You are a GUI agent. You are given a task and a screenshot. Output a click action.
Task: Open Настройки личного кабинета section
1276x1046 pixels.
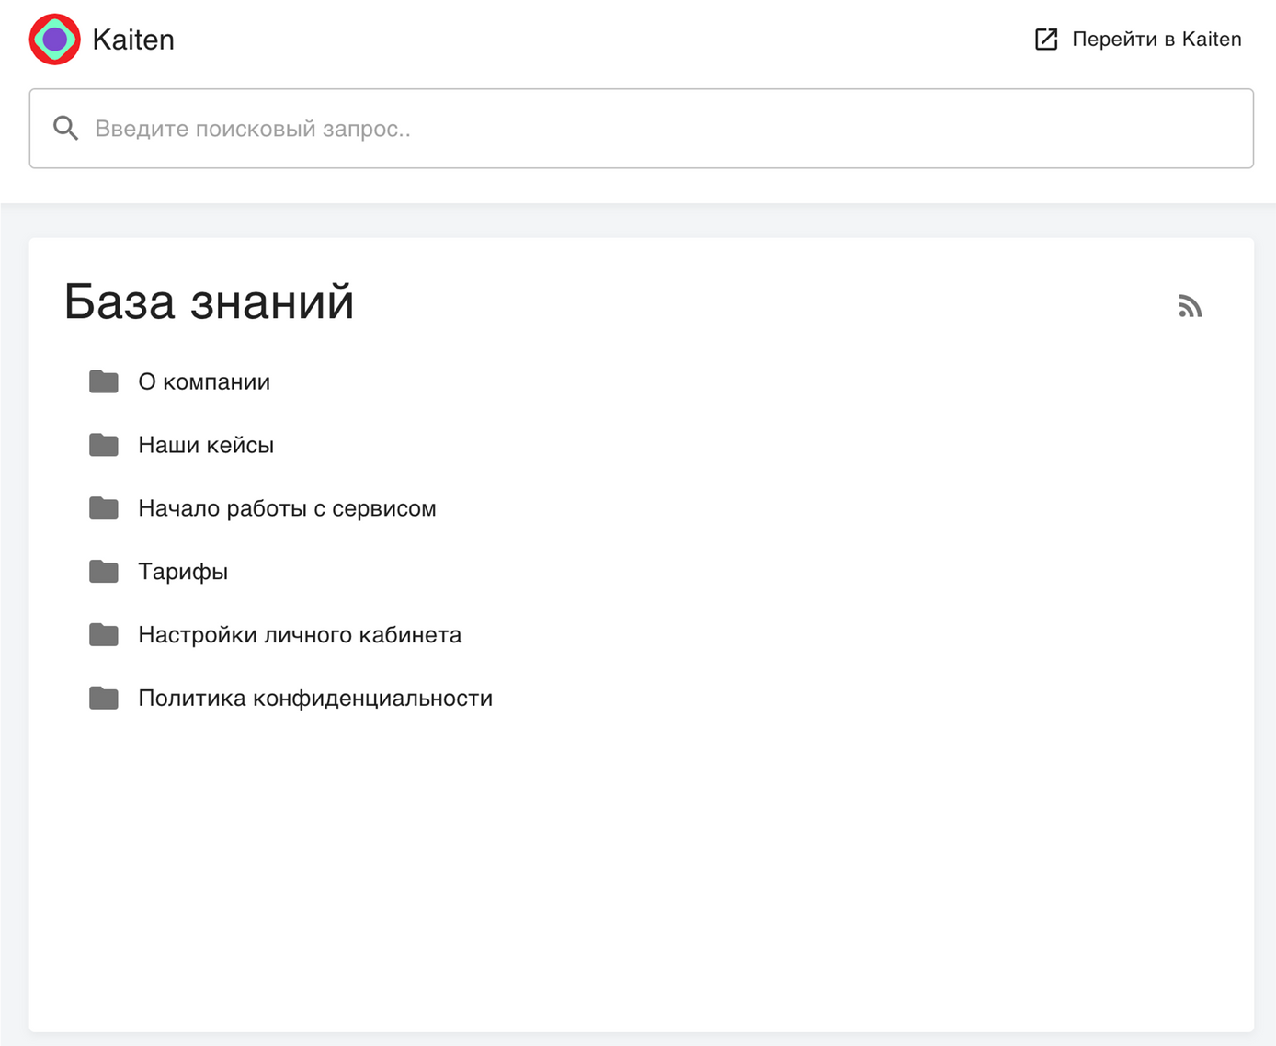[300, 635]
